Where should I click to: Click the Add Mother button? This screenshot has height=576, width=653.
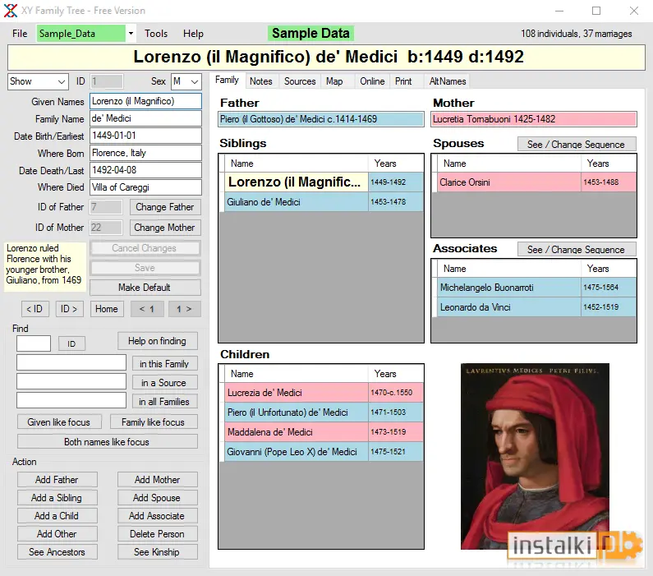157,480
